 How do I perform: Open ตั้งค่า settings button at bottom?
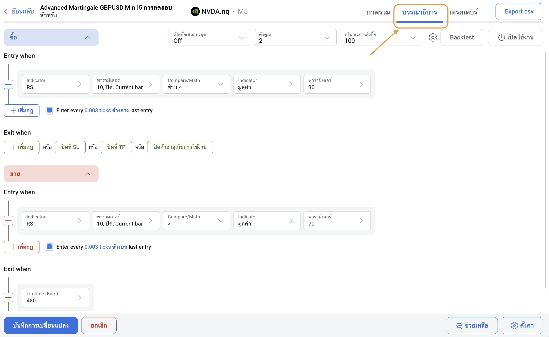coord(522,326)
